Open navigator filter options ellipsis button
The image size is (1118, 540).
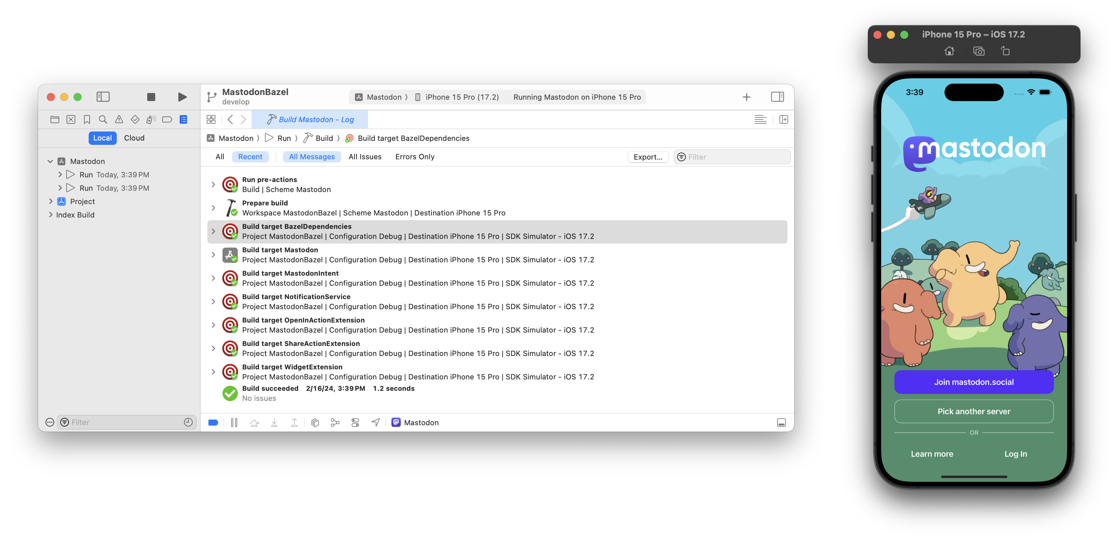click(x=50, y=422)
